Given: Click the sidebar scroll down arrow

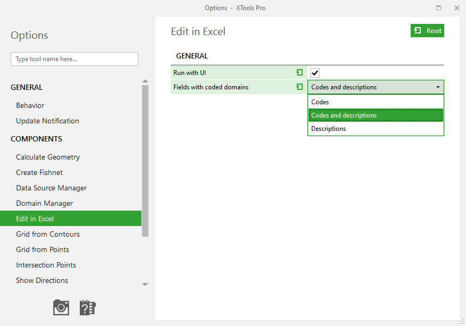Looking at the screenshot, I should pos(145,285).
